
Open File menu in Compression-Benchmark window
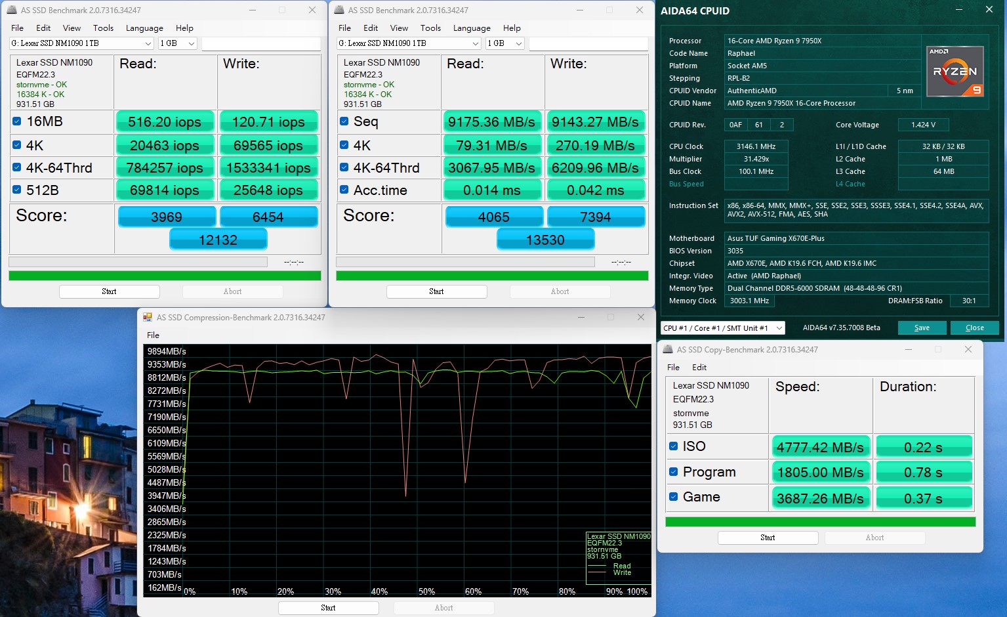click(x=153, y=335)
